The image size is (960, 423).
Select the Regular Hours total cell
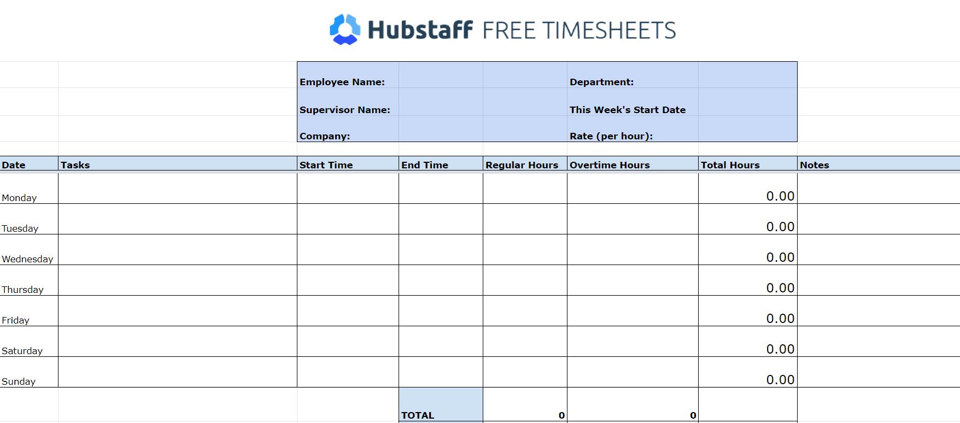click(x=525, y=404)
